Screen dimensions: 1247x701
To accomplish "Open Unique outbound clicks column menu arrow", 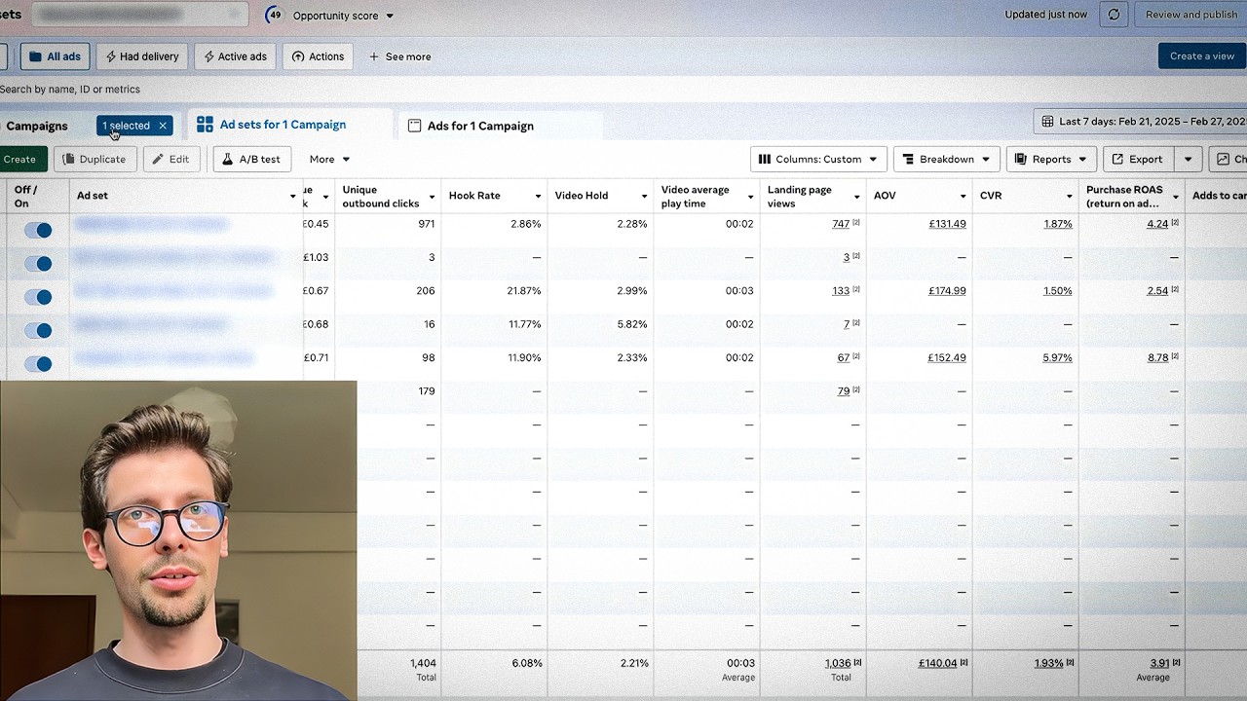I will tap(432, 197).
